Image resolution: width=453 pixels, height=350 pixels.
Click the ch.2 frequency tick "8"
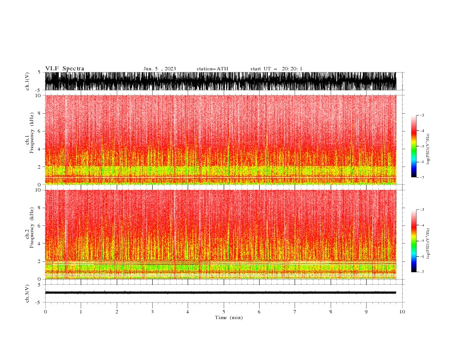(x=39, y=208)
